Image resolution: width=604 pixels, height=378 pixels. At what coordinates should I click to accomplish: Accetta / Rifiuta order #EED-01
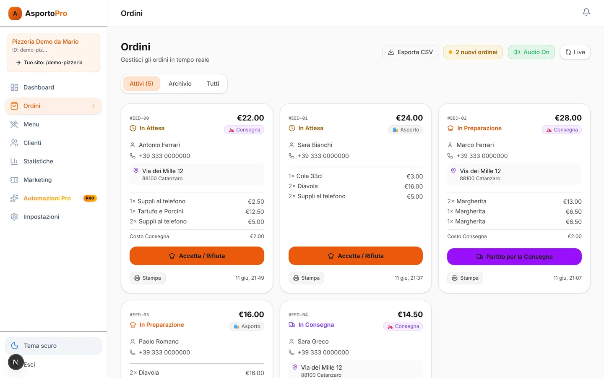point(356,256)
